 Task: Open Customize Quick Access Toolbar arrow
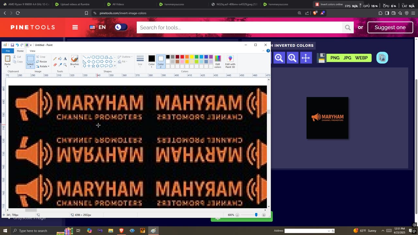tap(31, 45)
